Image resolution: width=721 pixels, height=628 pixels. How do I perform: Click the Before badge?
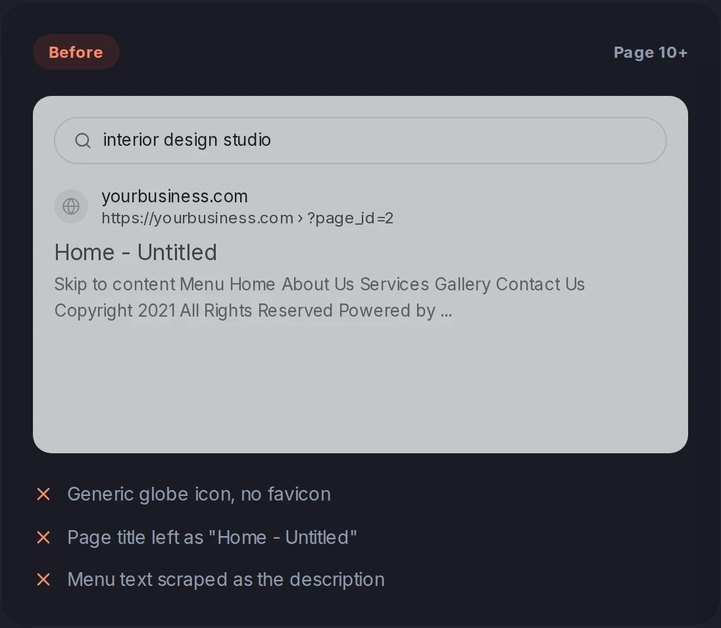click(x=76, y=52)
